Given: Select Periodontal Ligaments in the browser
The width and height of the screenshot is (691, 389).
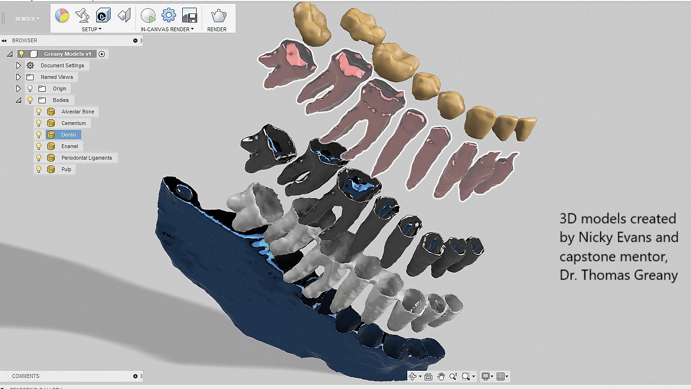Looking at the screenshot, I should point(87,158).
